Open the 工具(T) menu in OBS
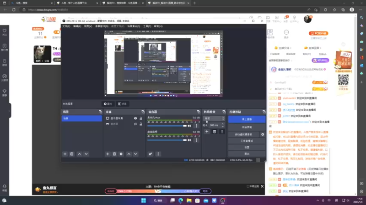Viewport: 366px width, 205px height. pyautogui.click(x=147, y=26)
